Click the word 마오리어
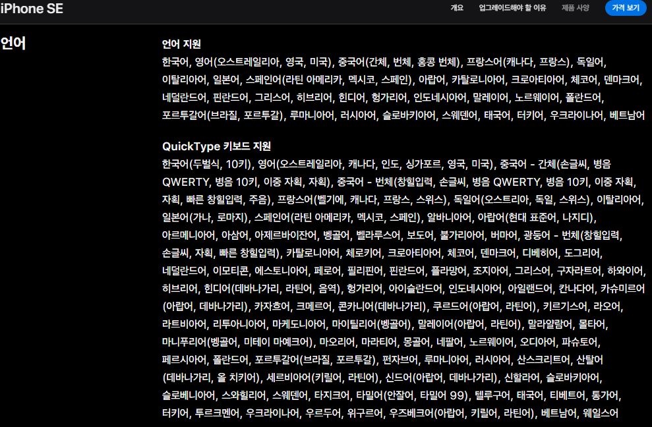This screenshot has width=652, height=427. click(x=337, y=343)
